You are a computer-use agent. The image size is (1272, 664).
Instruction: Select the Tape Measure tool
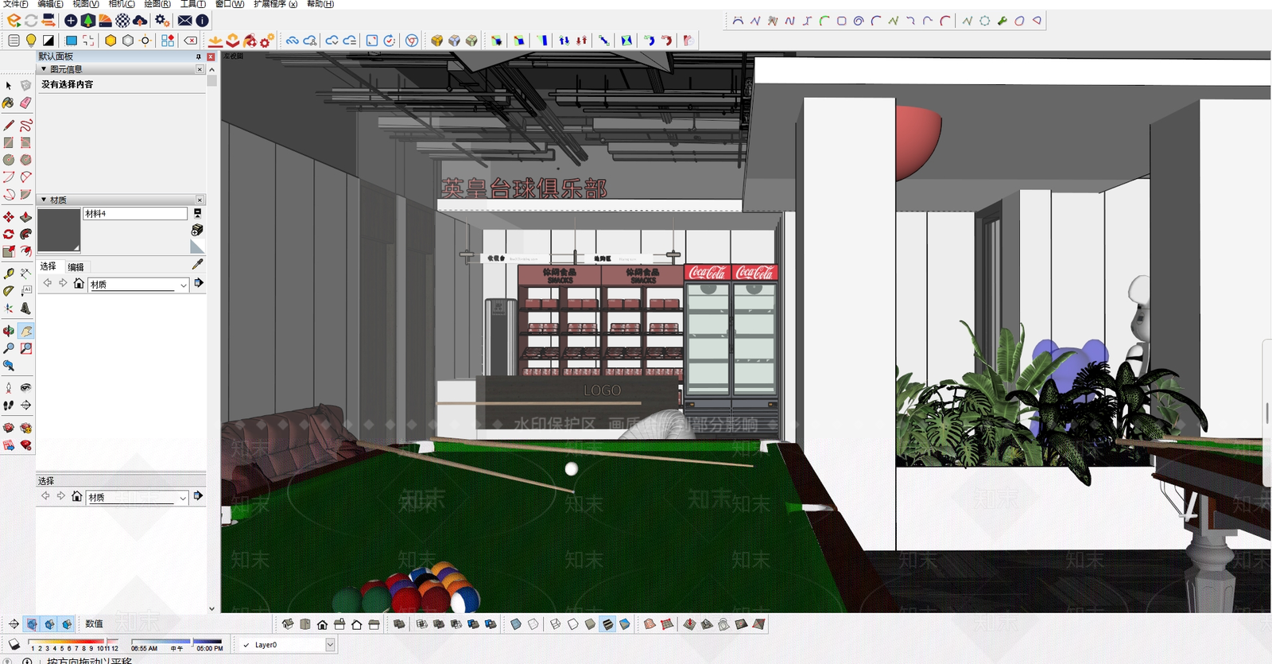tap(8, 273)
